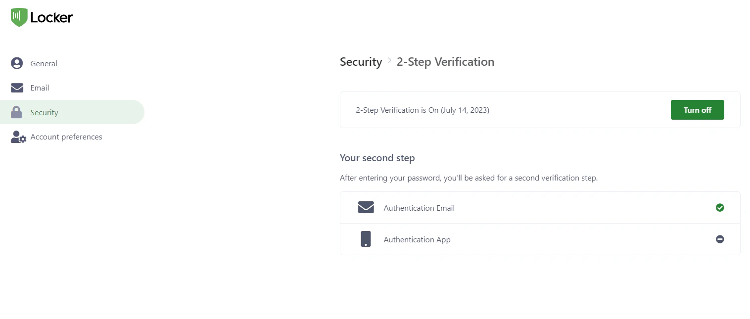Click the phone icon next to Authentication App

366,239
